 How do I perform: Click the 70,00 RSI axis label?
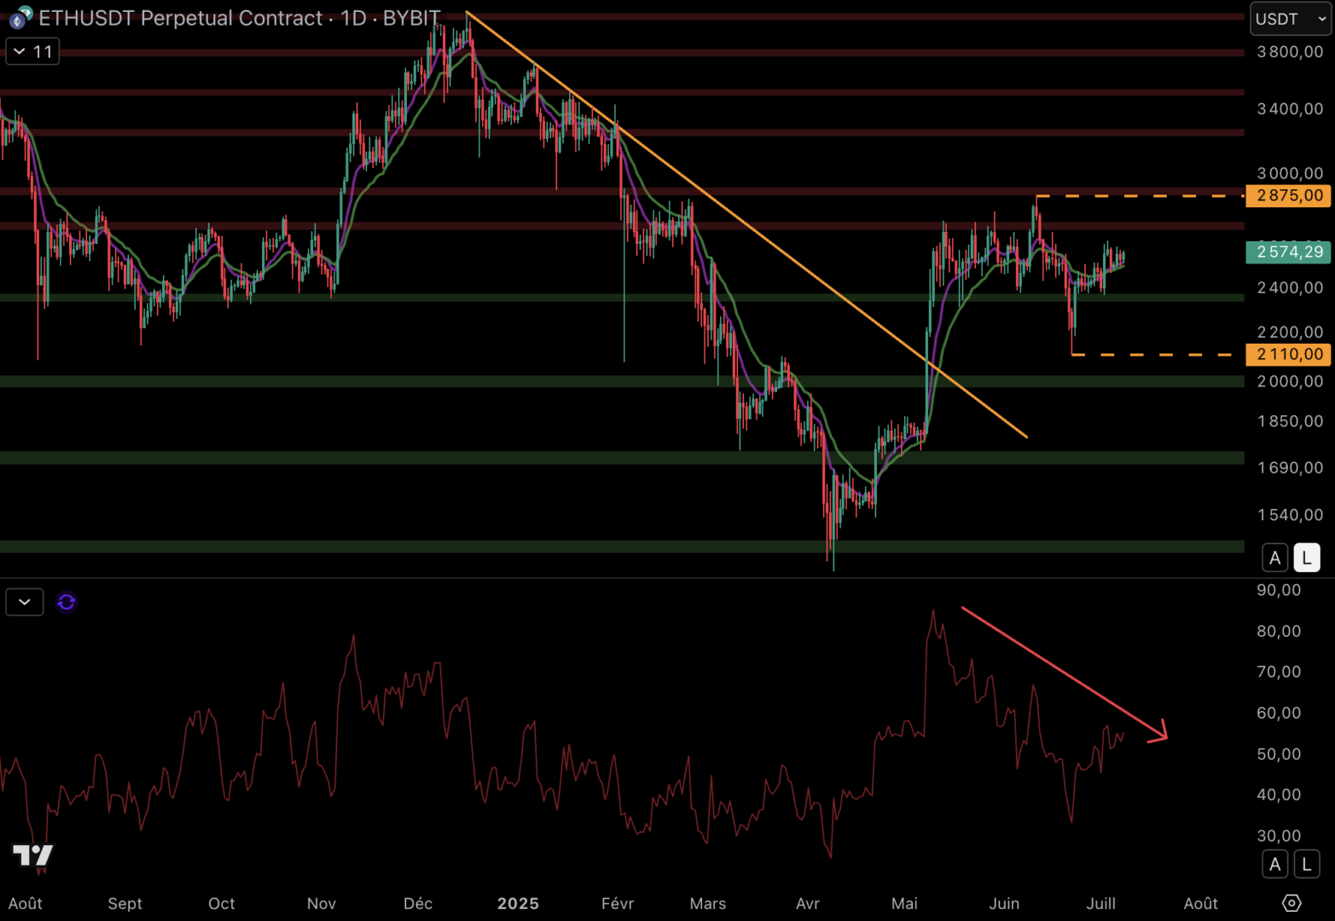(1279, 672)
